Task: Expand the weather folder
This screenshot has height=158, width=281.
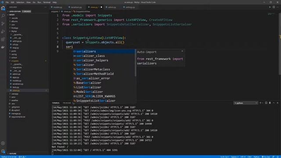Action: (14, 101)
